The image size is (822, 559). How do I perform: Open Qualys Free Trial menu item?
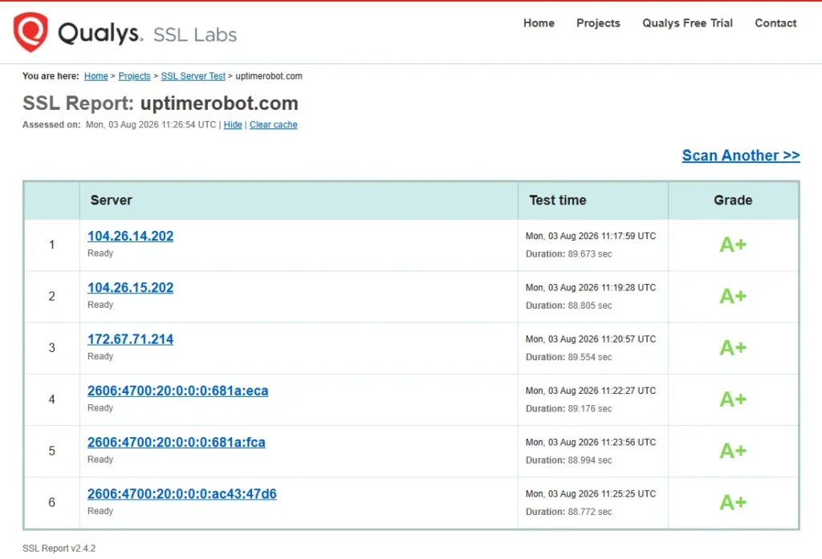pyautogui.click(x=687, y=23)
